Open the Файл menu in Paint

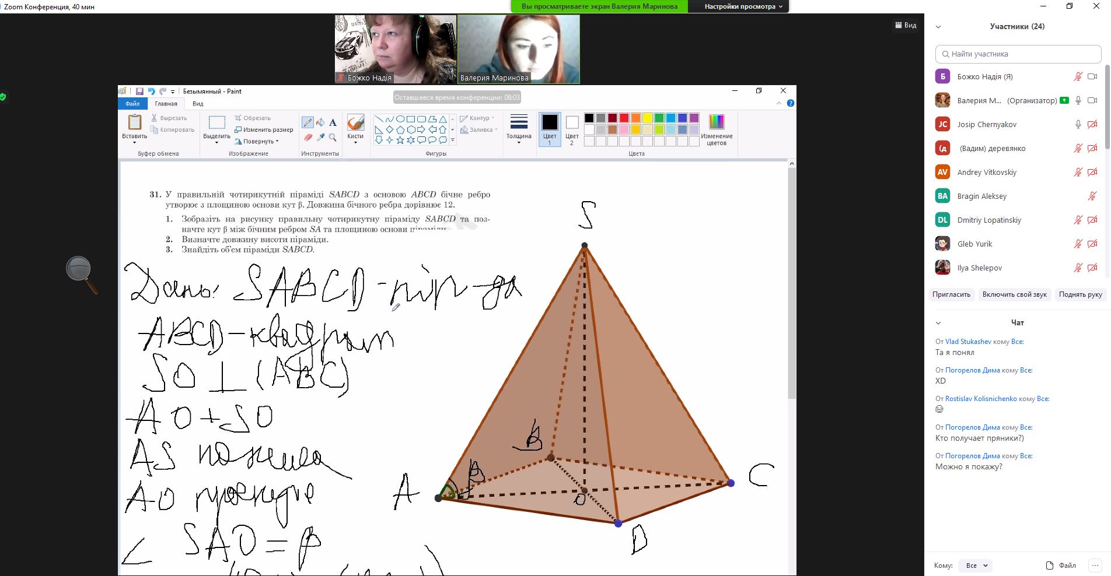coord(132,104)
